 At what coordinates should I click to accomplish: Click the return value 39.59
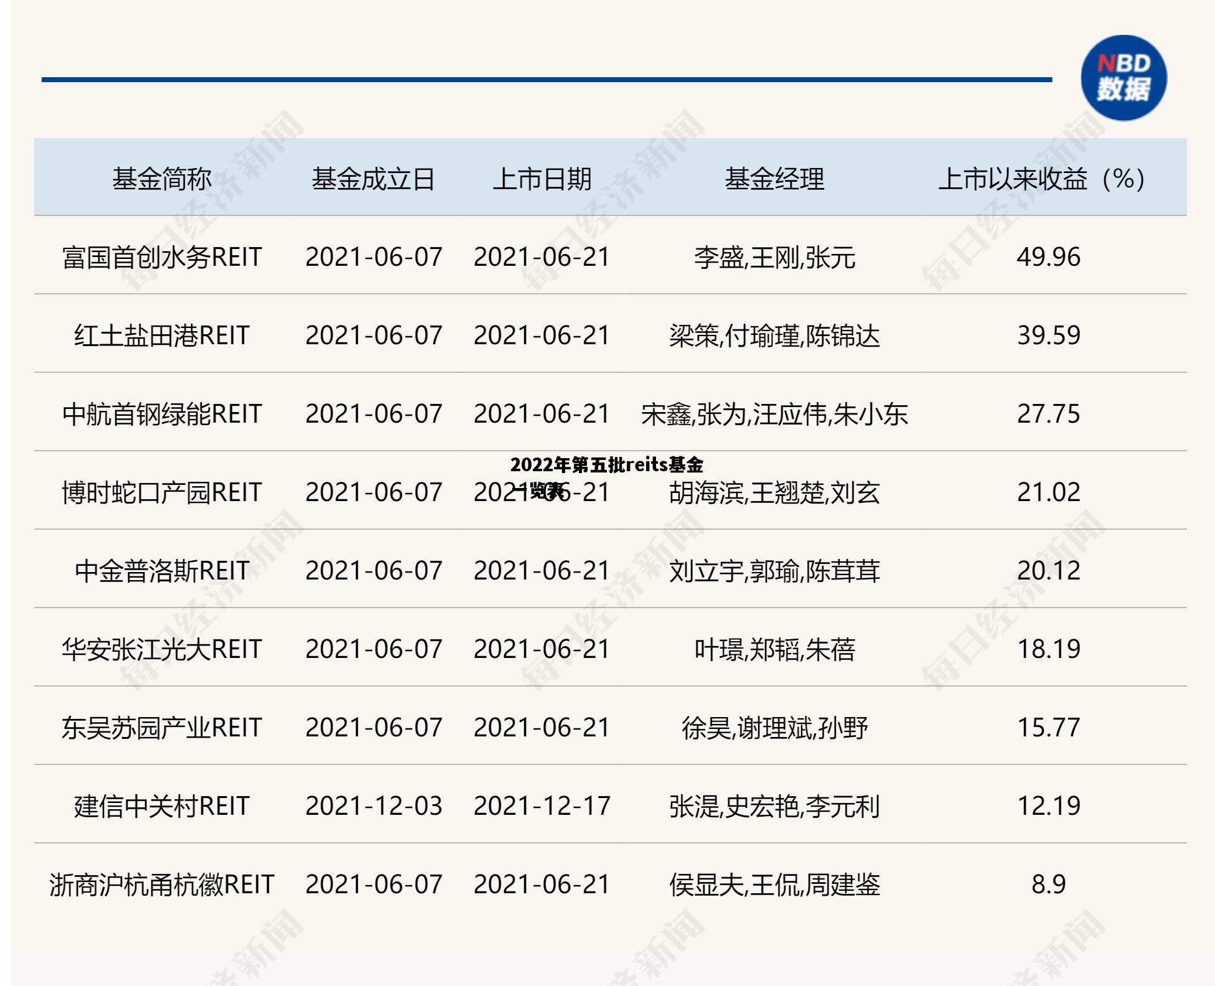[x=1048, y=336]
